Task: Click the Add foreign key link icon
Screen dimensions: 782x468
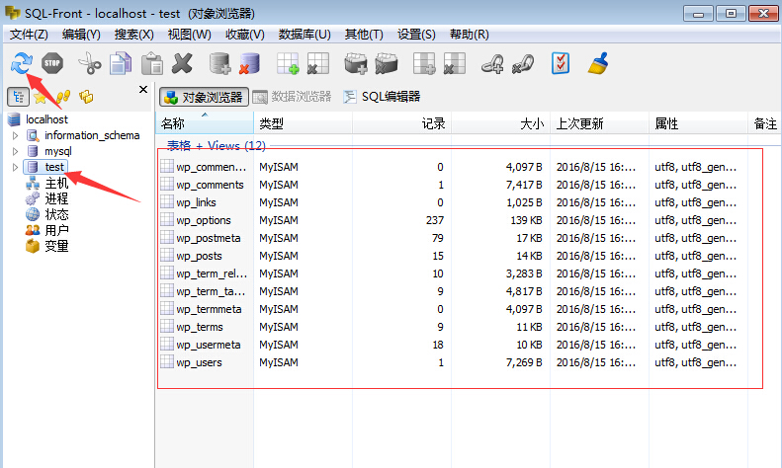Action: click(491, 64)
